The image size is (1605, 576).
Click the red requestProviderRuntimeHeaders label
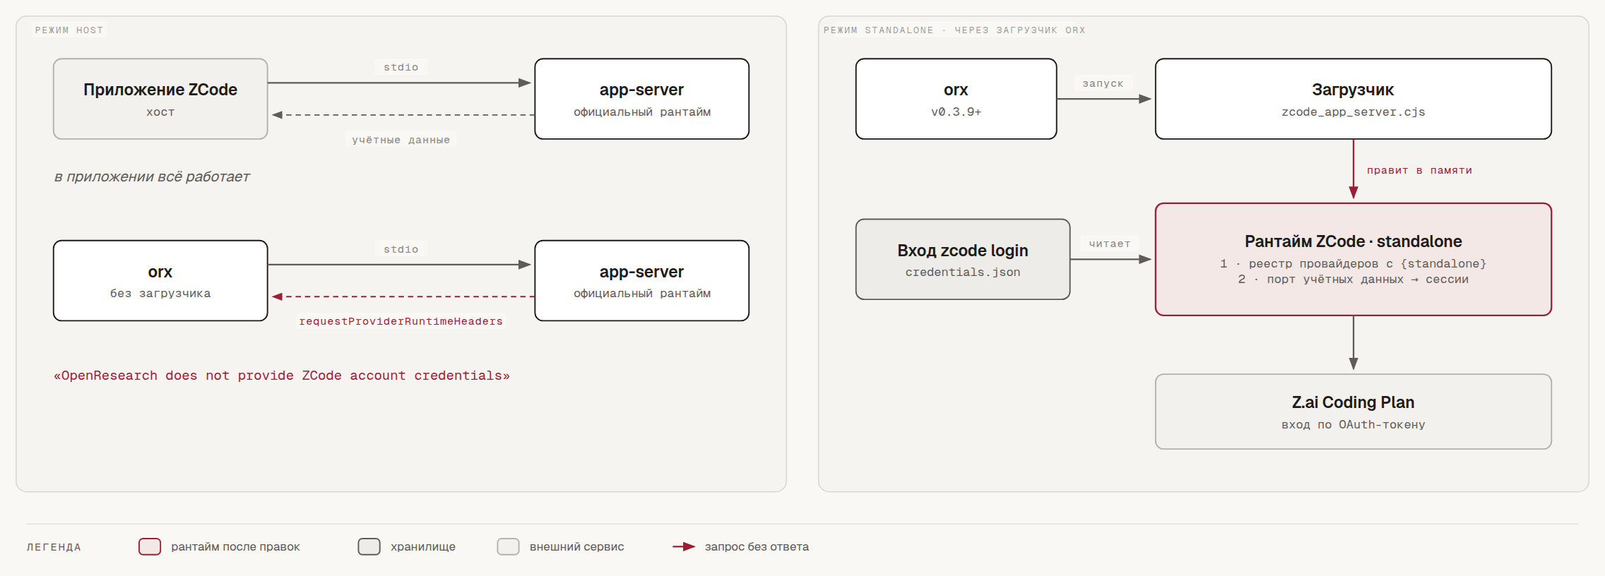coord(401,321)
